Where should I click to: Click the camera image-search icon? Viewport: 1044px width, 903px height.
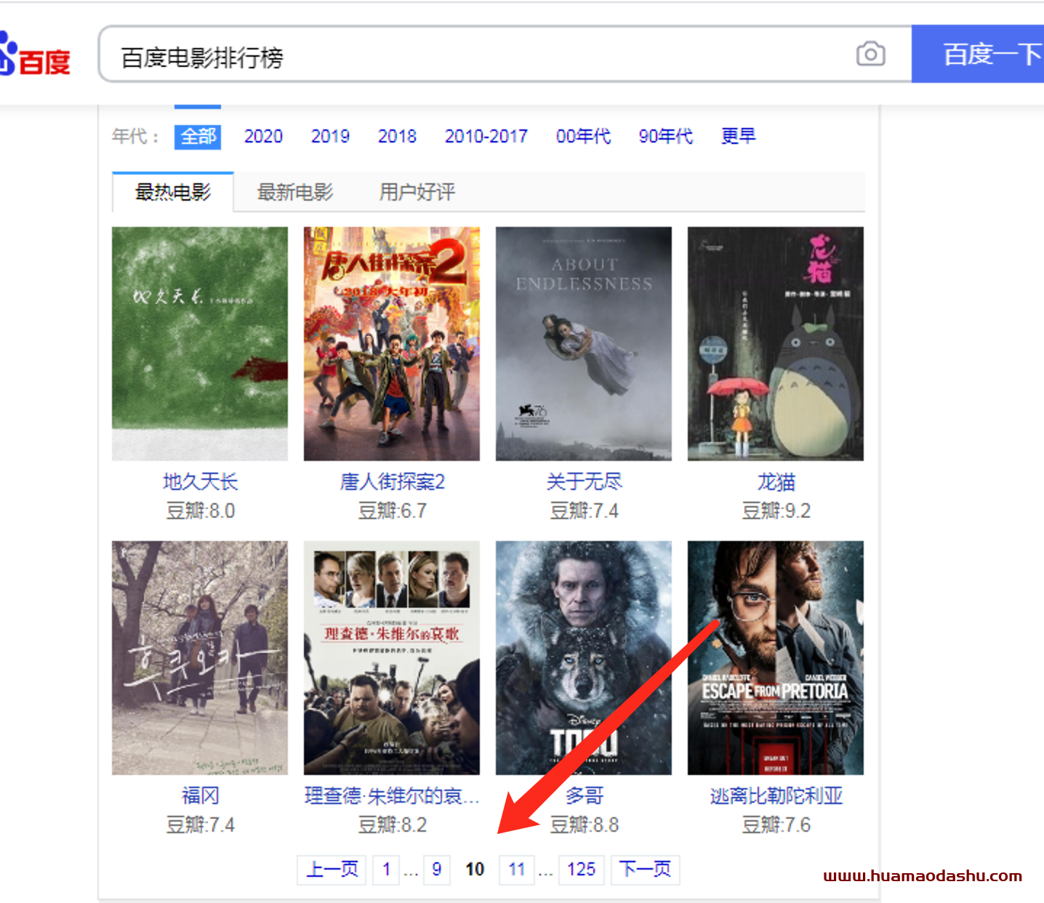870,54
